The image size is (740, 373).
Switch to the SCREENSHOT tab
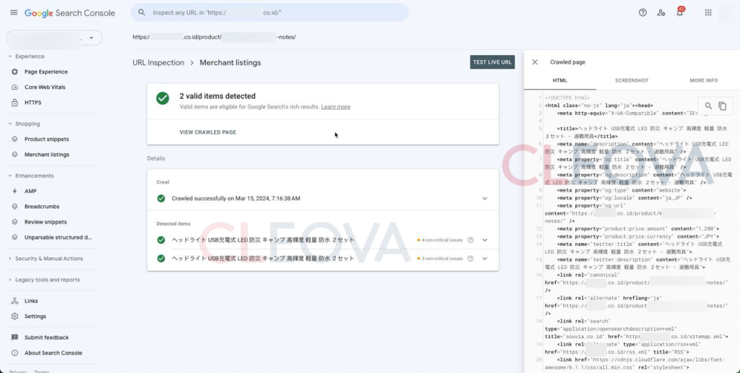(632, 80)
